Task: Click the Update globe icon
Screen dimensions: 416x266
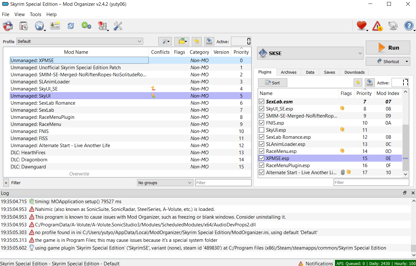Action: tap(393, 26)
